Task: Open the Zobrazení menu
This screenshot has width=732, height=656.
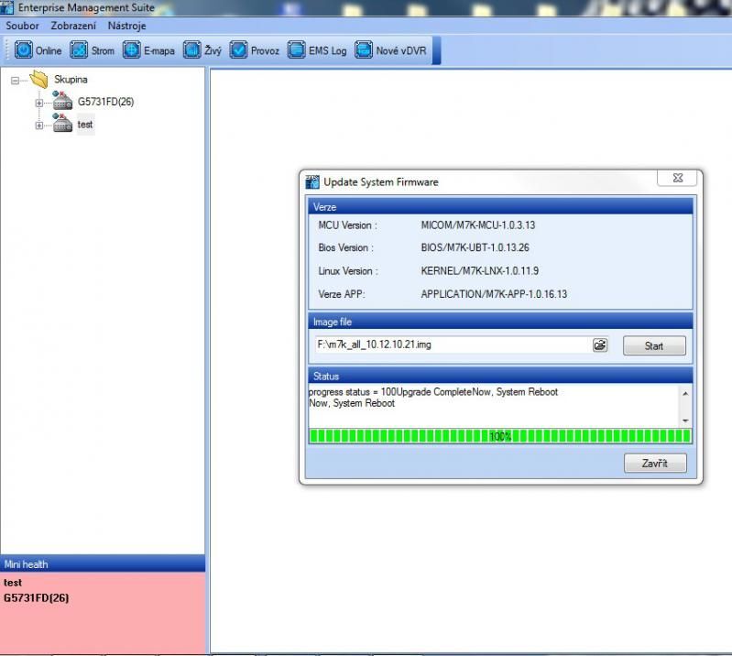Action: (73, 26)
